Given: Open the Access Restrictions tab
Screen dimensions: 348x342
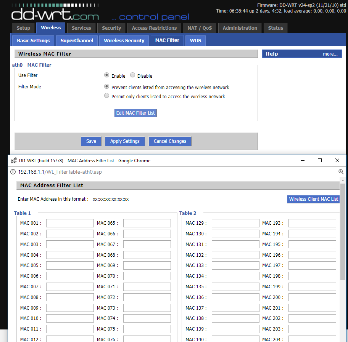Looking at the screenshot, I should tap(154, 28).
